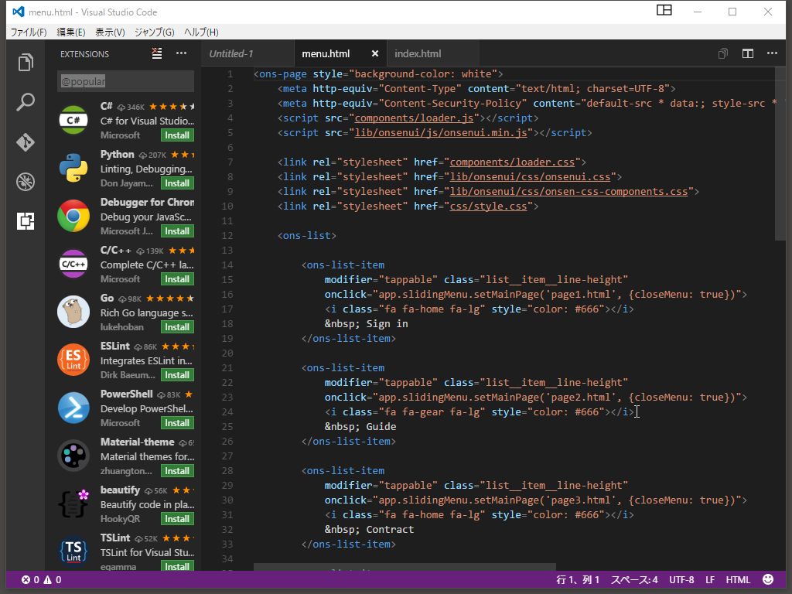Change file encoding UTF-8
792x594 pixels.
pos(681,580)
